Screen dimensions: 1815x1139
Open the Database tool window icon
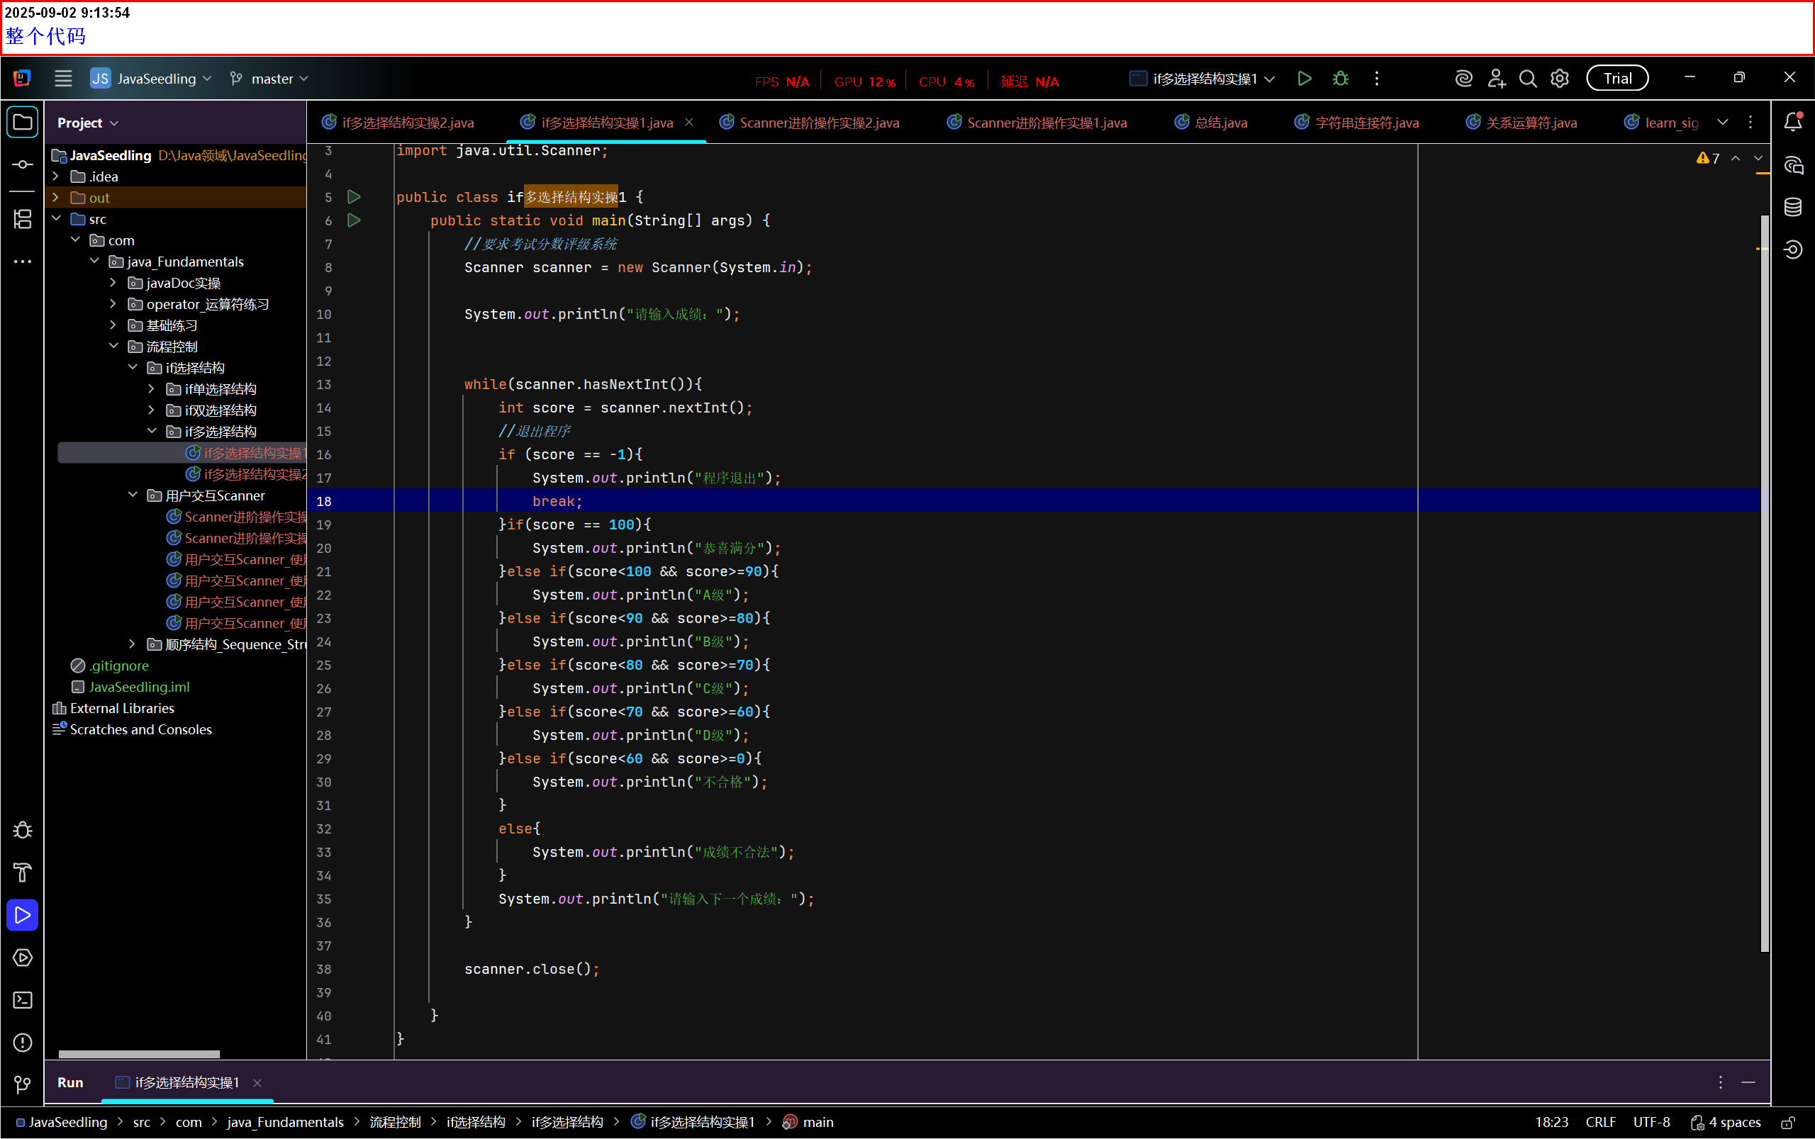(x=1793, y=207)
